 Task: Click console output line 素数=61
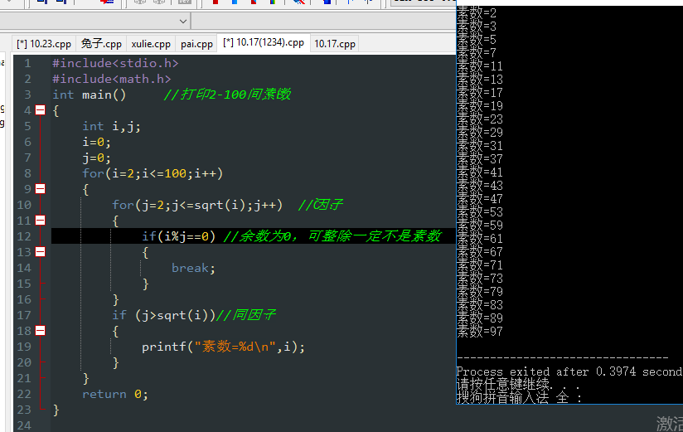point(480,239)
